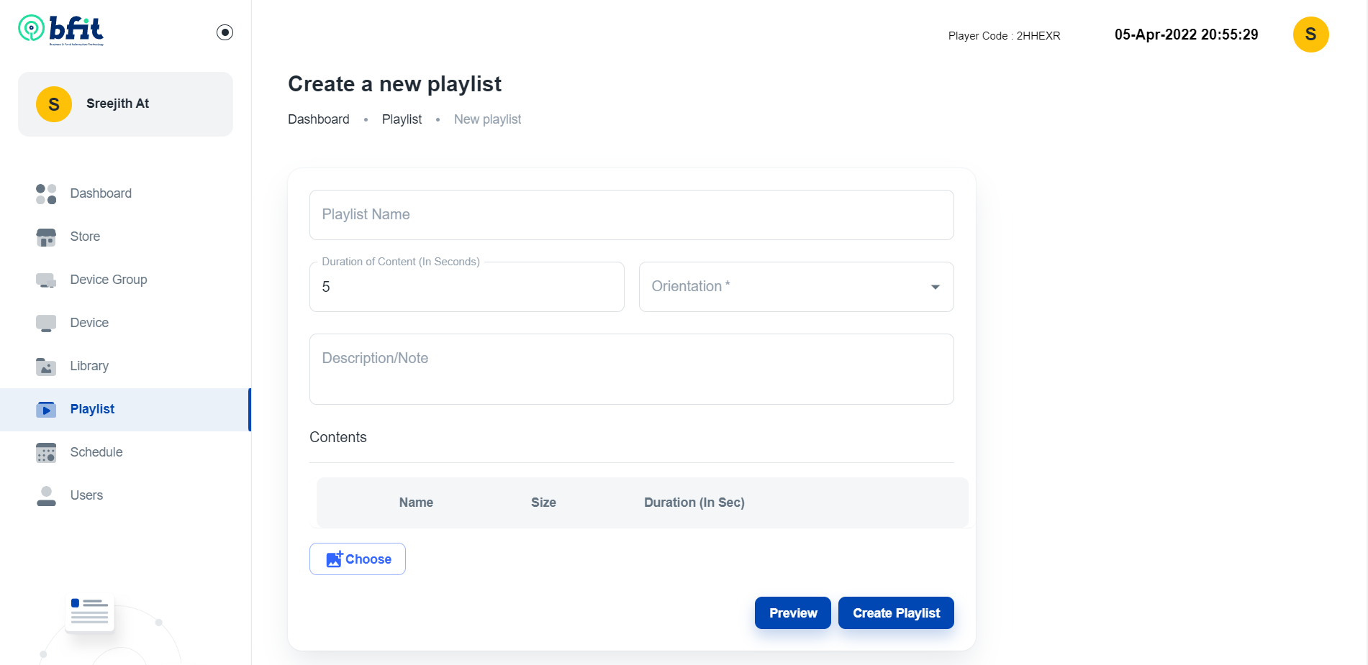Click the Playlist play icon in sidebar
The height and width of the screenshot is (665, 1368).
click(46, 409)
